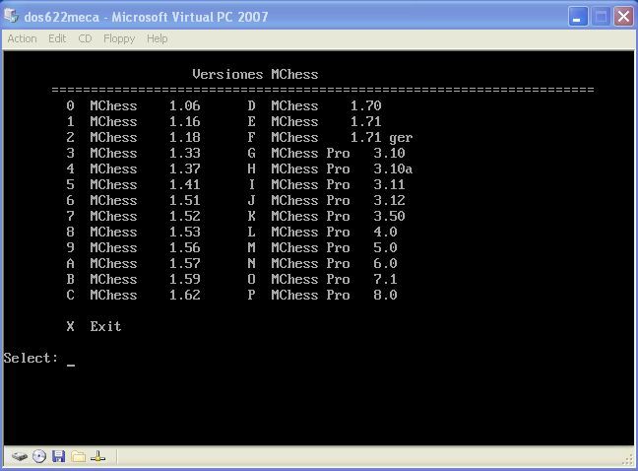Click the 'MChess 1.53' entry
The width and height of the screenshot is (638, 471).
pyautogui.click(x=134, y=232)
